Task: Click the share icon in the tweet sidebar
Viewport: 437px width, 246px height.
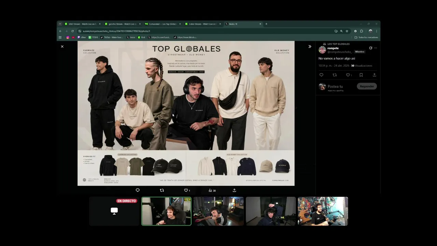Action: coord(374,75)
